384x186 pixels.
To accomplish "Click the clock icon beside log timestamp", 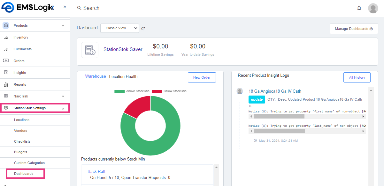I will [255, 140].
